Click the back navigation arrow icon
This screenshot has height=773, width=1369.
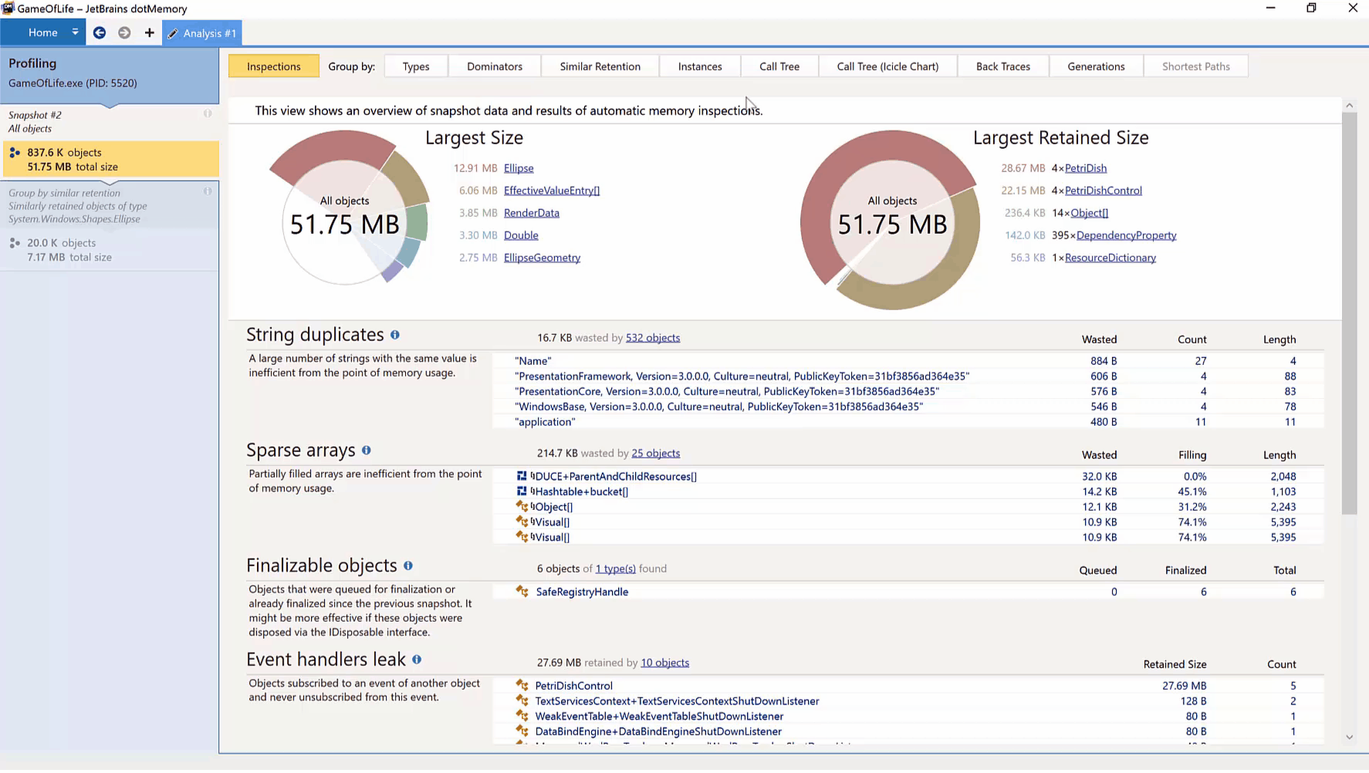point(100,32)
